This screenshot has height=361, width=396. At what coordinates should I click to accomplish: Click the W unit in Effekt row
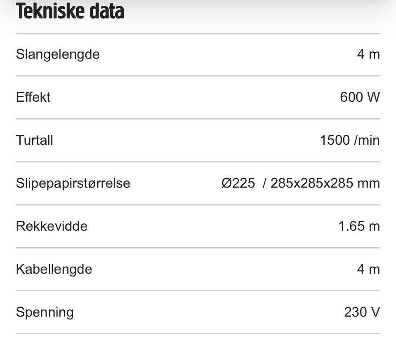point(374,97)
